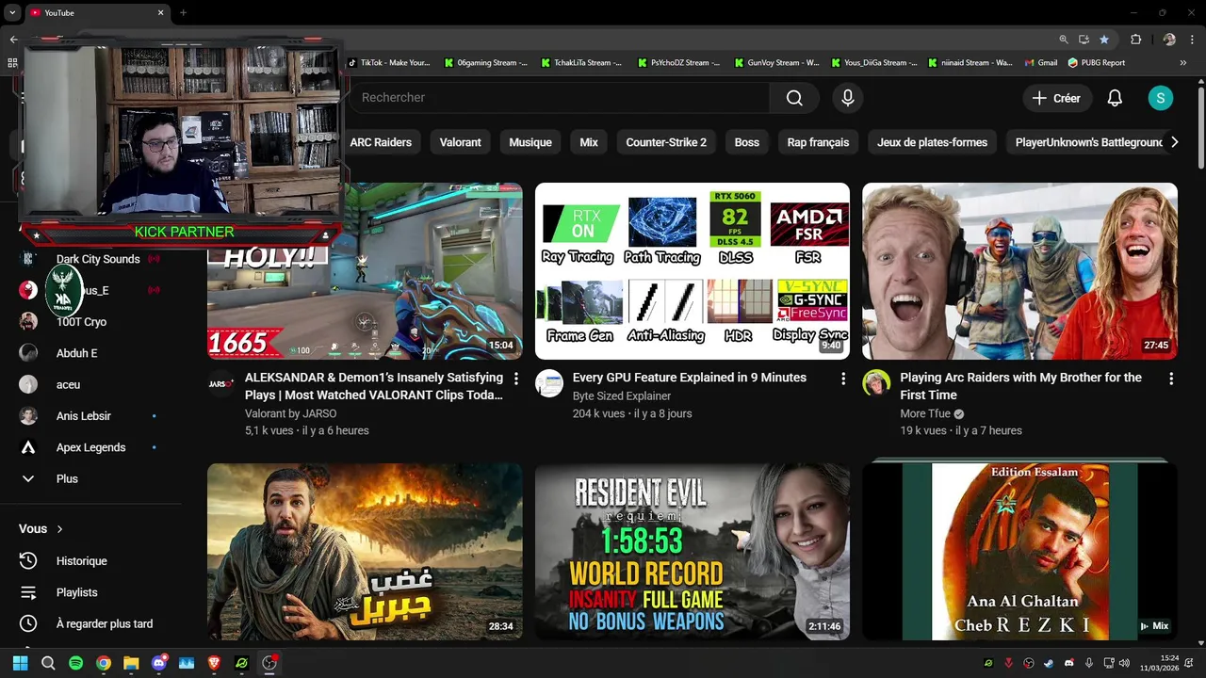Viewport: 1206px width, 678px height.
Task: Select the ARC Raiders filter chip
Action: tap(381, 142)
